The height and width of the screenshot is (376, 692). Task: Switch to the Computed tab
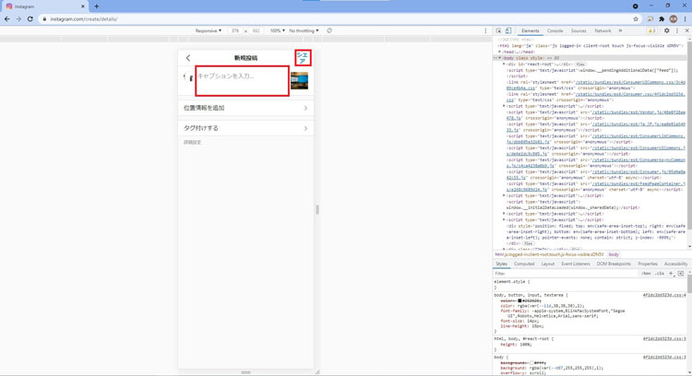click(x=524, y=264)
